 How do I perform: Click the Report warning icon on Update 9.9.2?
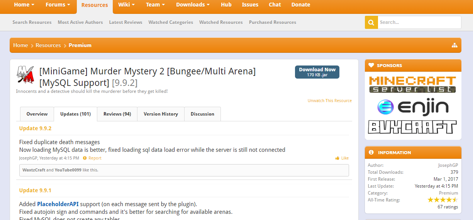[x=85, y=158]
